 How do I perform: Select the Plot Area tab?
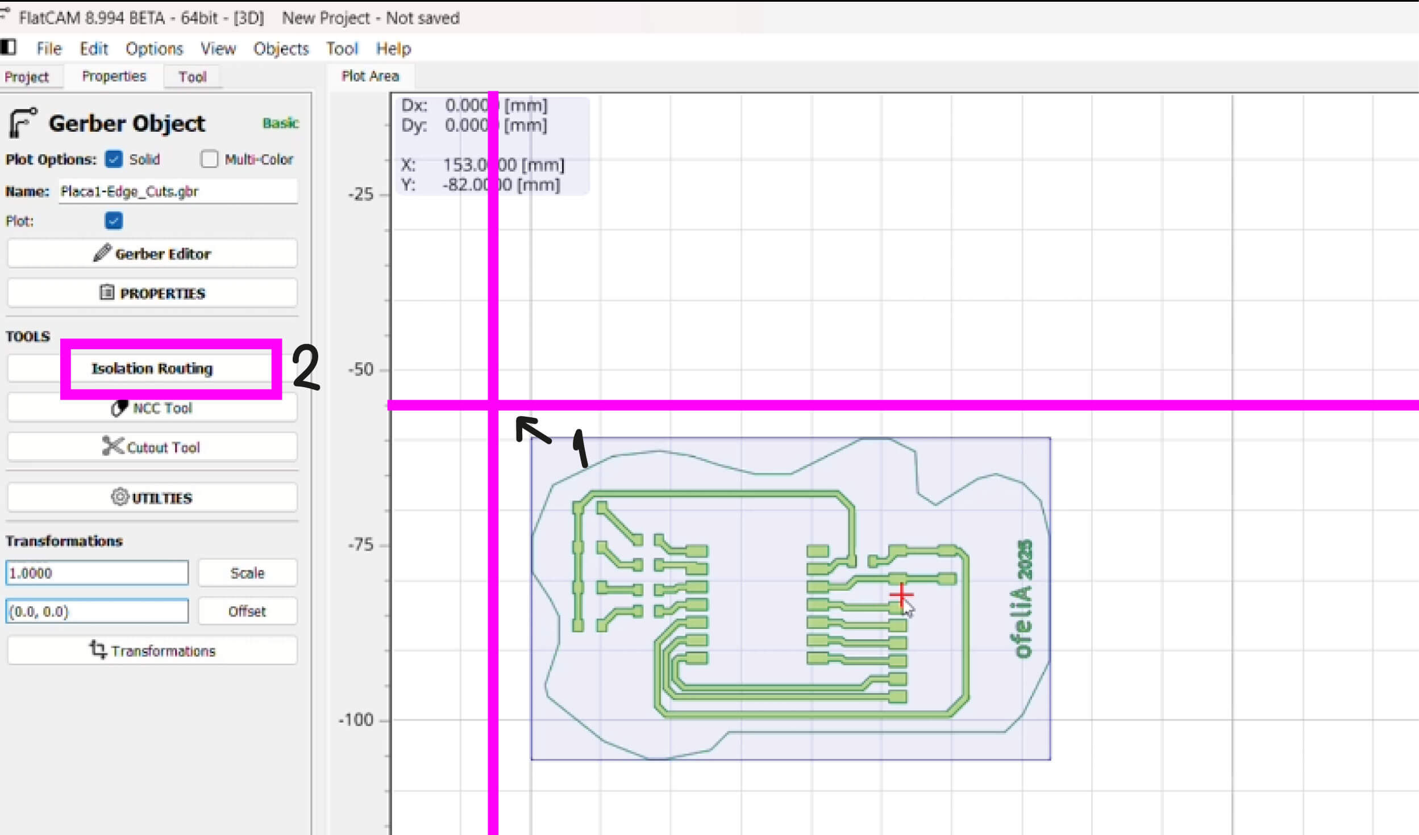(x=370, y=76)
